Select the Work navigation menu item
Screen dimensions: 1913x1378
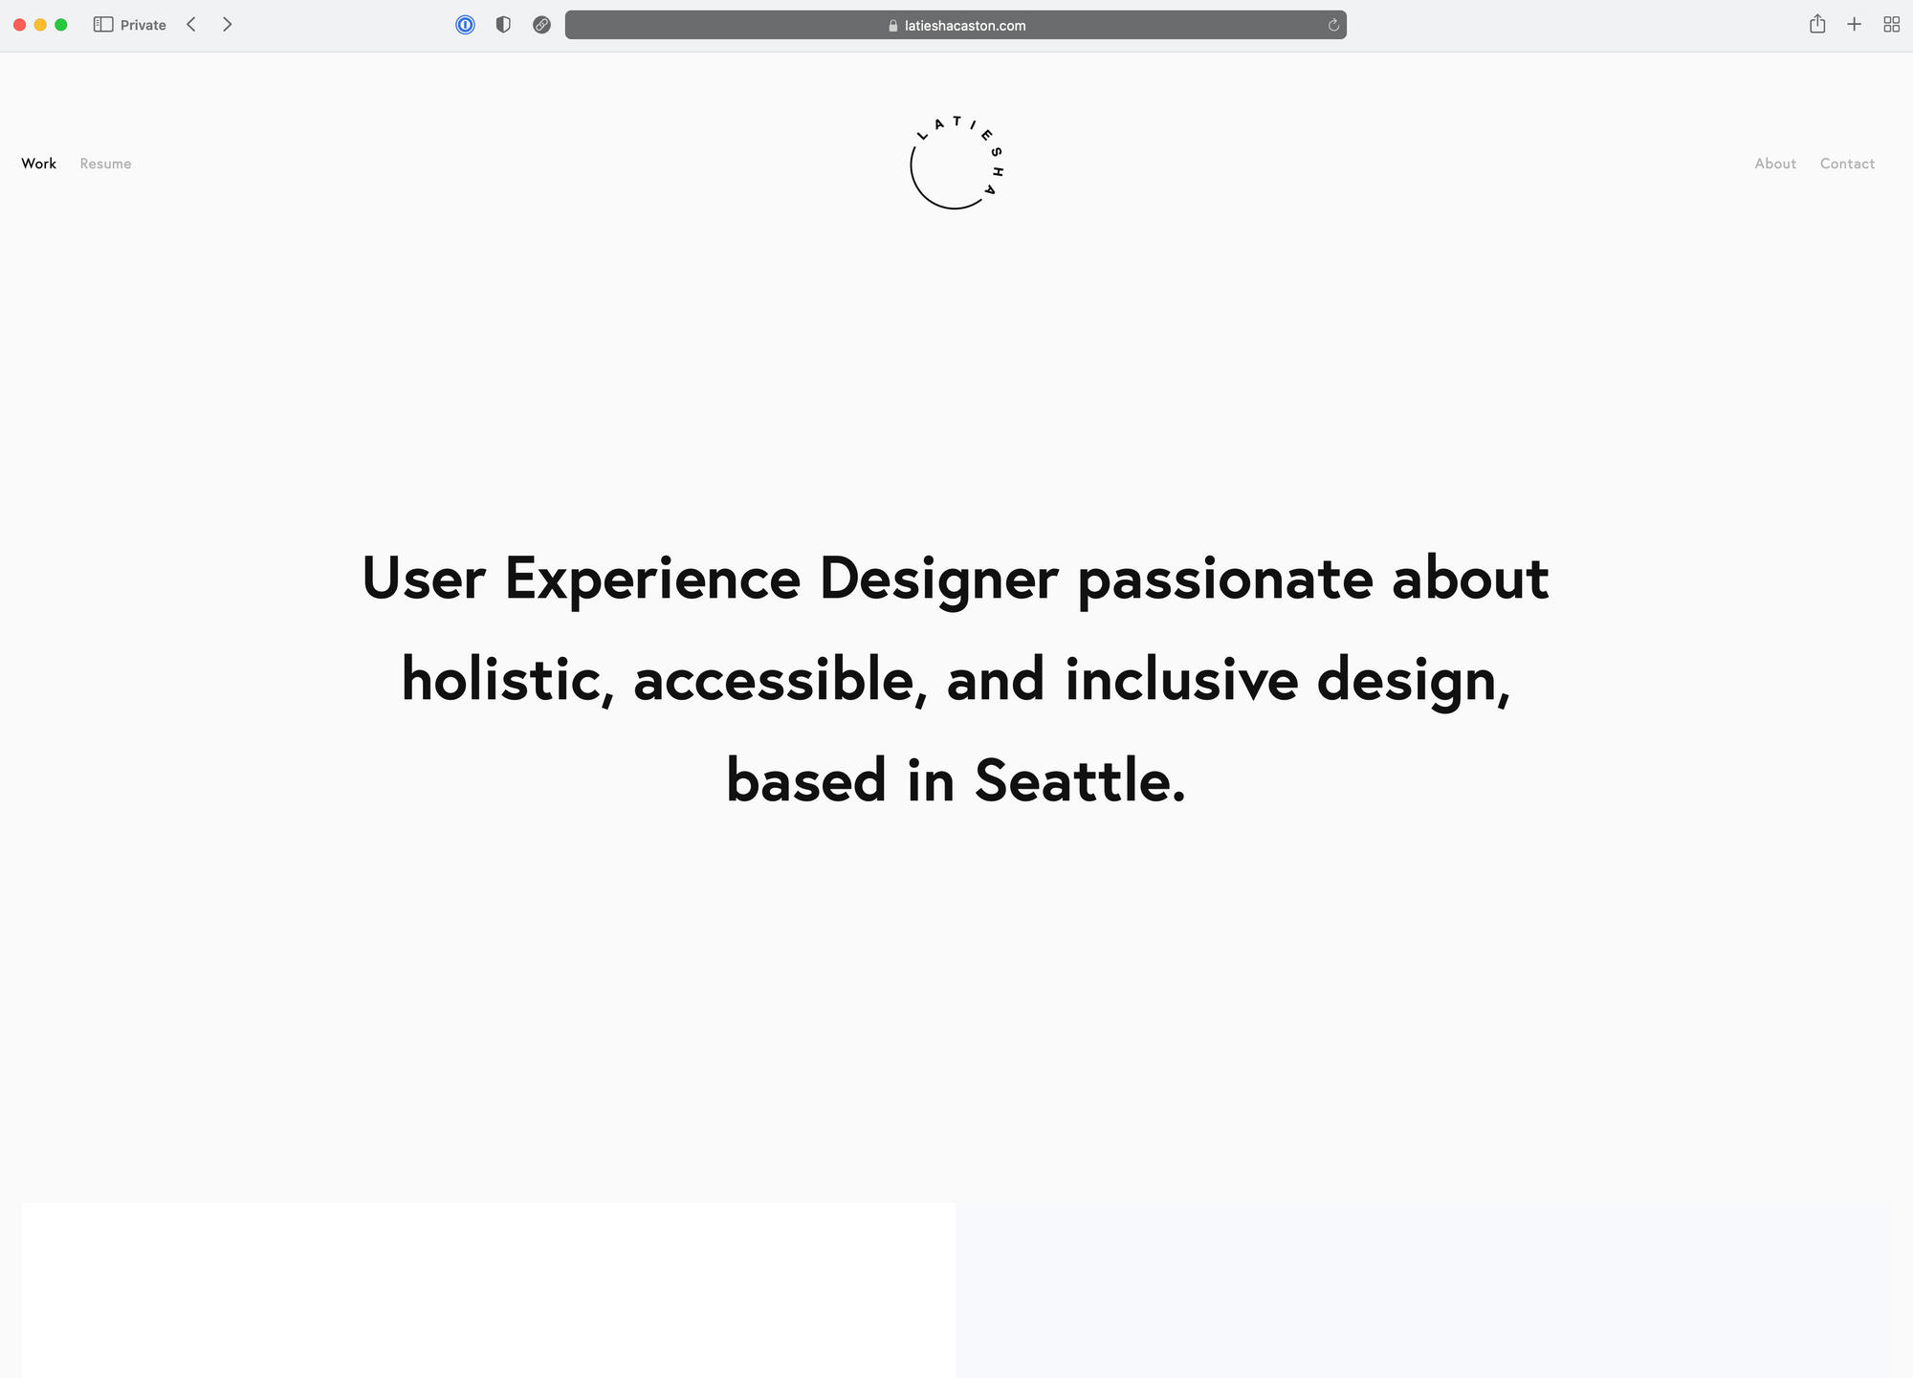tap(38, 164)
